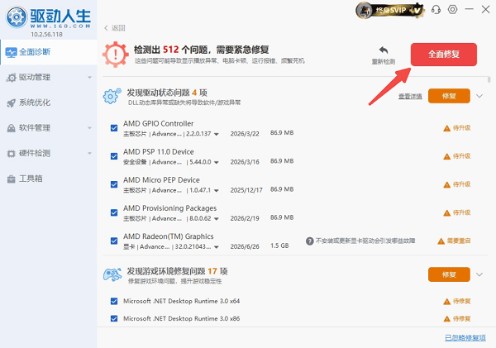Open 工具箱 in the sidebar
496x348 pixels.
49,179
